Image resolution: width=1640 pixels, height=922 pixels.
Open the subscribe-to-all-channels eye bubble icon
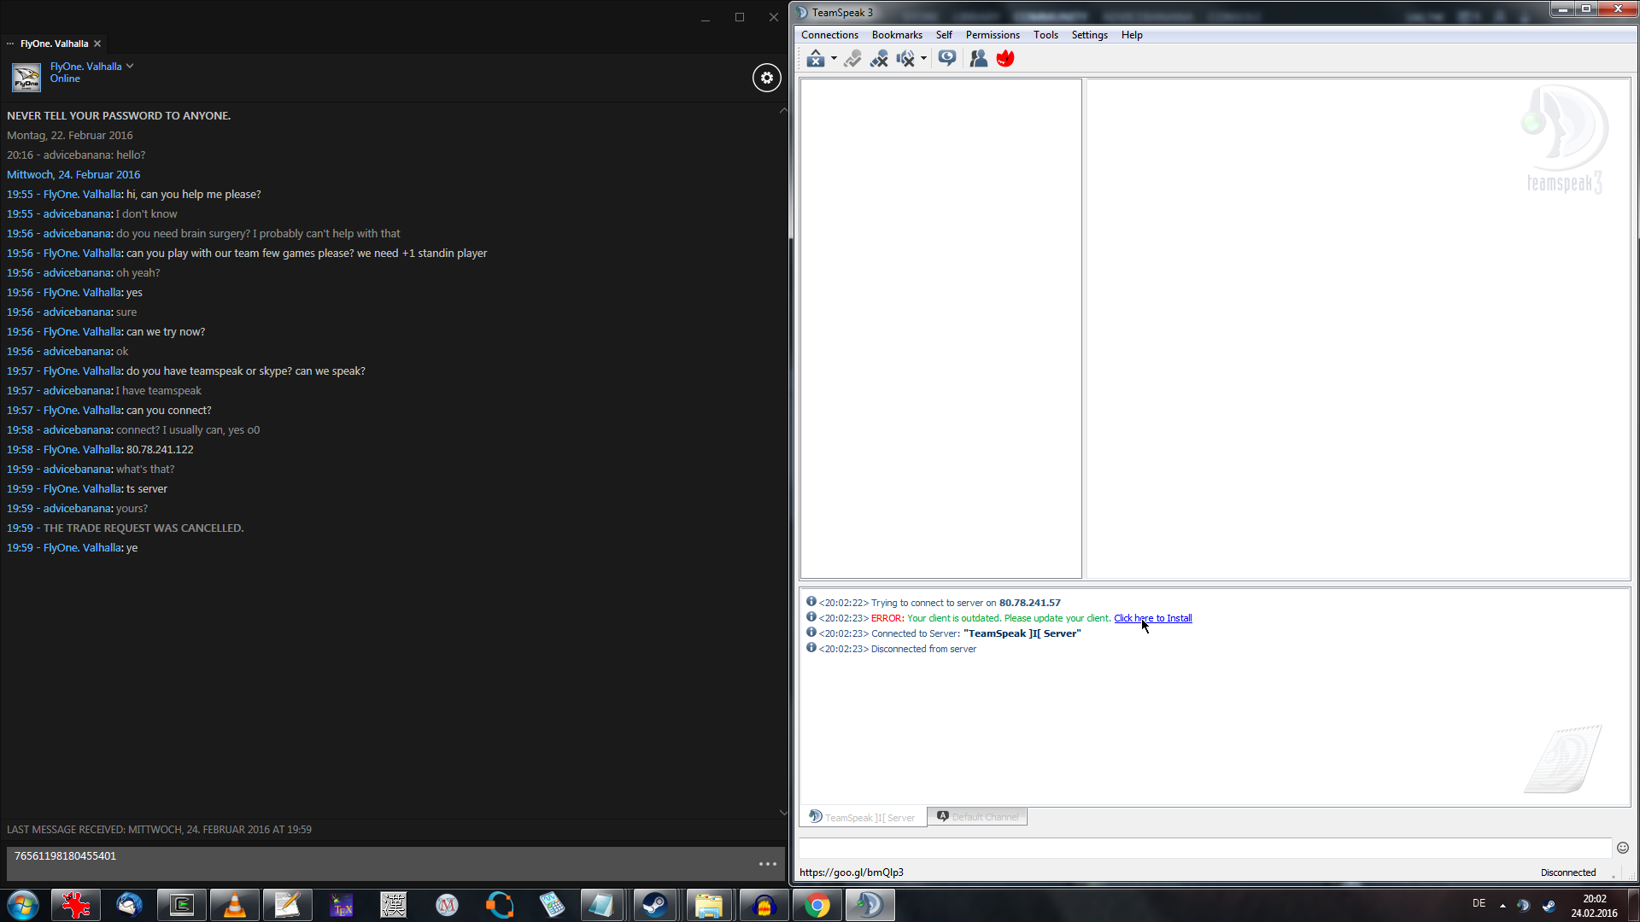click(x=946, y=58)
